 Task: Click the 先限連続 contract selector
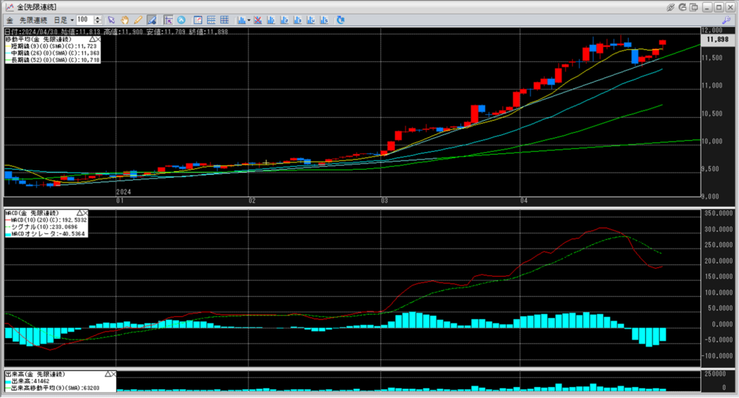[x=33, y=20]
